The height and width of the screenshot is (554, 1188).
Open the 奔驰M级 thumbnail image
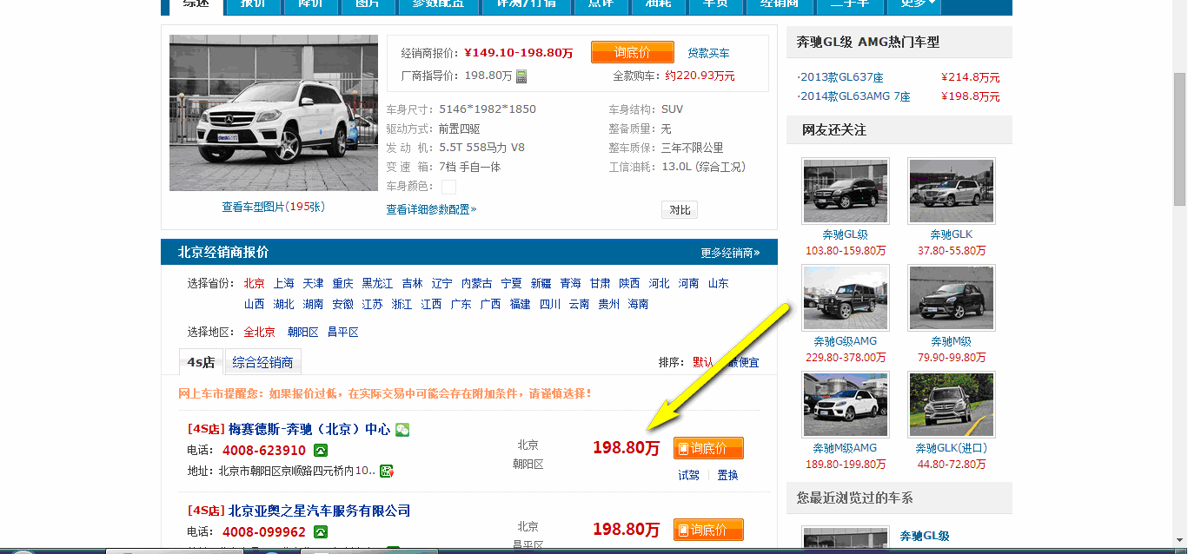(x=952, y=298)
